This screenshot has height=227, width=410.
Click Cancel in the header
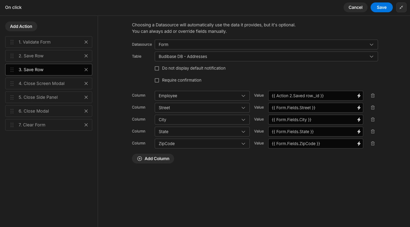(355, 7)
